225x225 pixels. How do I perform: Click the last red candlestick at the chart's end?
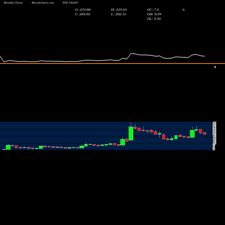pyautogui.click(x=205, y=133)
